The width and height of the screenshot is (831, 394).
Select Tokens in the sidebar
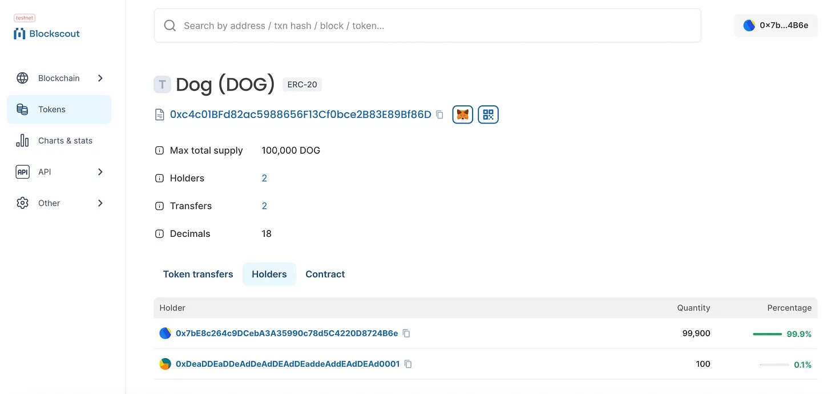[x=59, y=109]
